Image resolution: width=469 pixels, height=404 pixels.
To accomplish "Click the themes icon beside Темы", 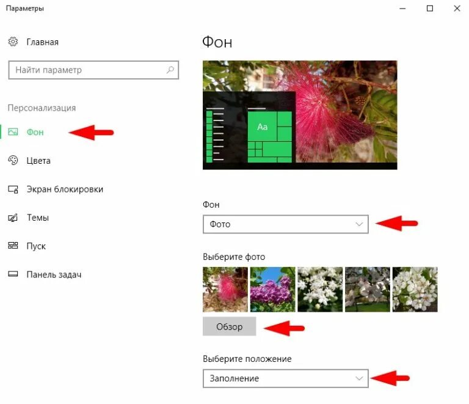I will (x=13, y=218).
